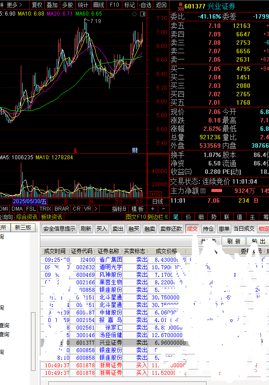269x385 pixels.
Task: Click 统计 statistics toolbar button
Action: 83,5
